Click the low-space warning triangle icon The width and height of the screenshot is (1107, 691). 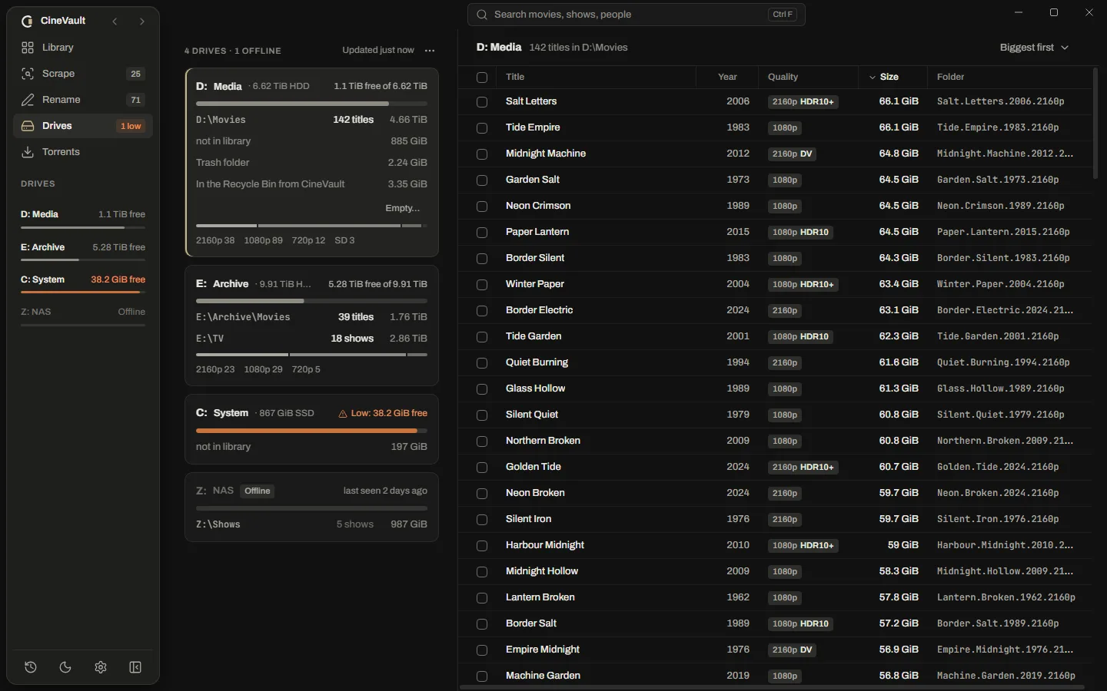tap(343, 414)
